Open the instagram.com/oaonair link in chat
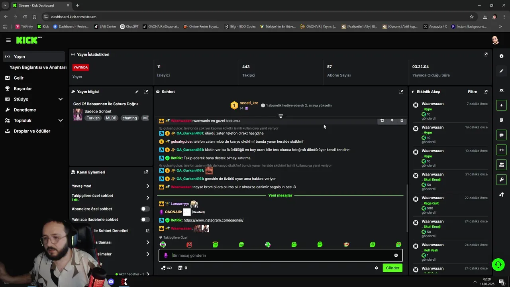The width and height of the screenshot is (510, 287). [x=213, y=220]
